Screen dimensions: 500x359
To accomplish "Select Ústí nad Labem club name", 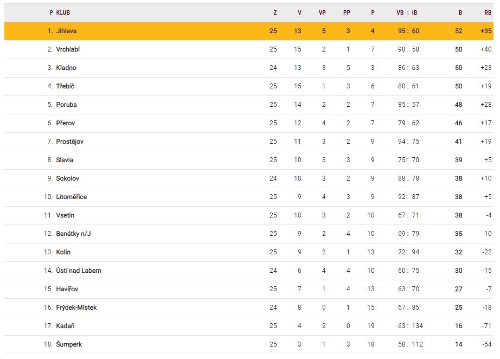I will [x=78, y=271].
